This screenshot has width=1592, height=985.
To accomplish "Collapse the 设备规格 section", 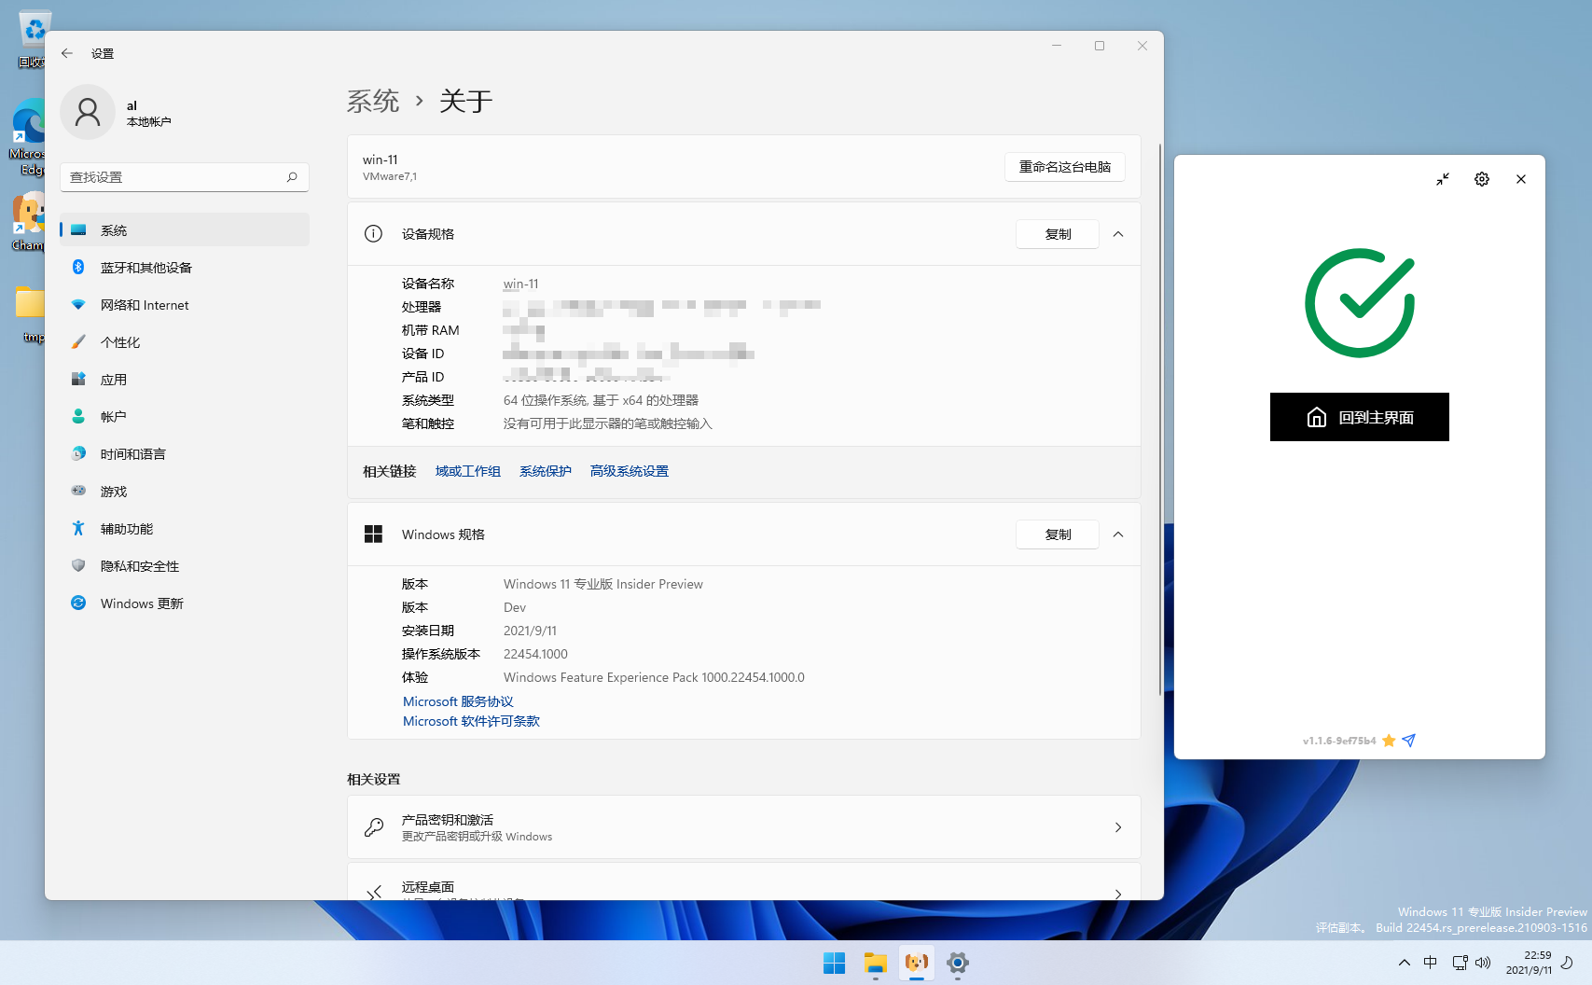I will tap(1118, 234).
